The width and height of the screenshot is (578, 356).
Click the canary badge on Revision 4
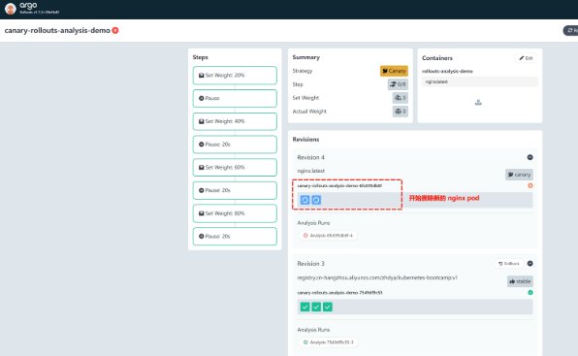[519, 175]
